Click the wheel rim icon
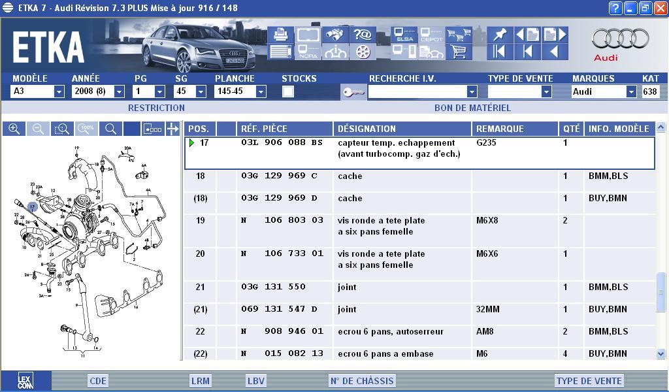Image resolution: width=669 pixels, height=392 pixels. tap(362, 52)
